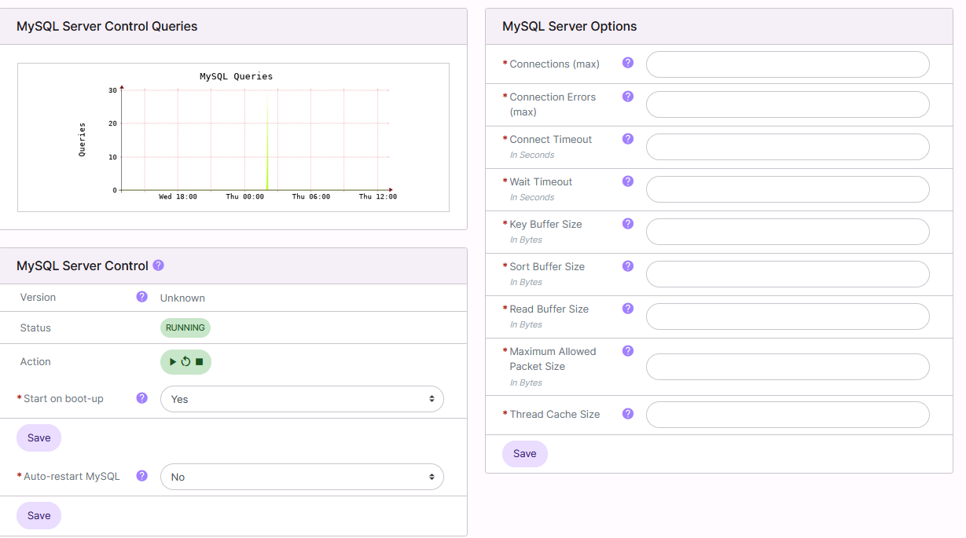The image size is (966, 538).
Task: Click the Key Buffer Size input field
Action: (x=787, y=232)
